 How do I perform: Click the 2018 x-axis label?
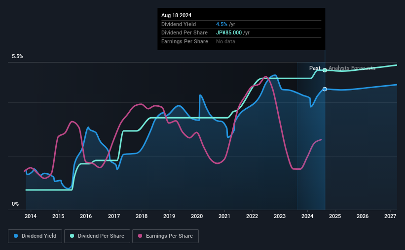point(142,216)
